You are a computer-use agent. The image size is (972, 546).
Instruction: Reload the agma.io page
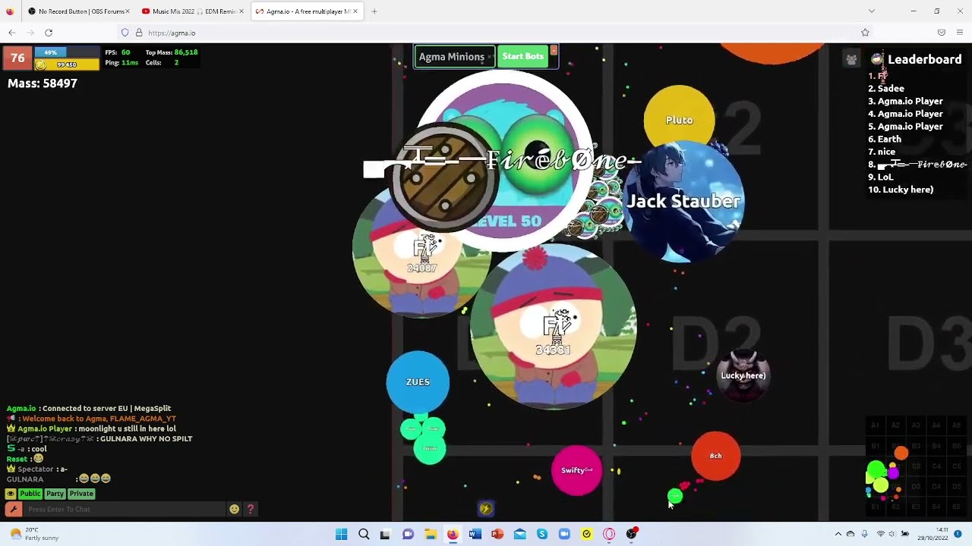pyautogui.click(x=49, y=33)
